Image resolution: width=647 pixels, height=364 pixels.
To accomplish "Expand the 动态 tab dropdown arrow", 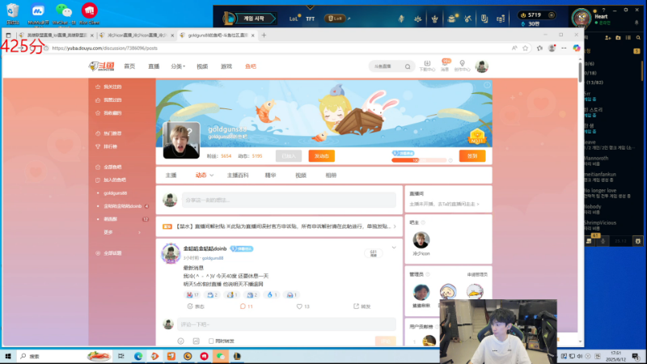I will pos(212,176).
